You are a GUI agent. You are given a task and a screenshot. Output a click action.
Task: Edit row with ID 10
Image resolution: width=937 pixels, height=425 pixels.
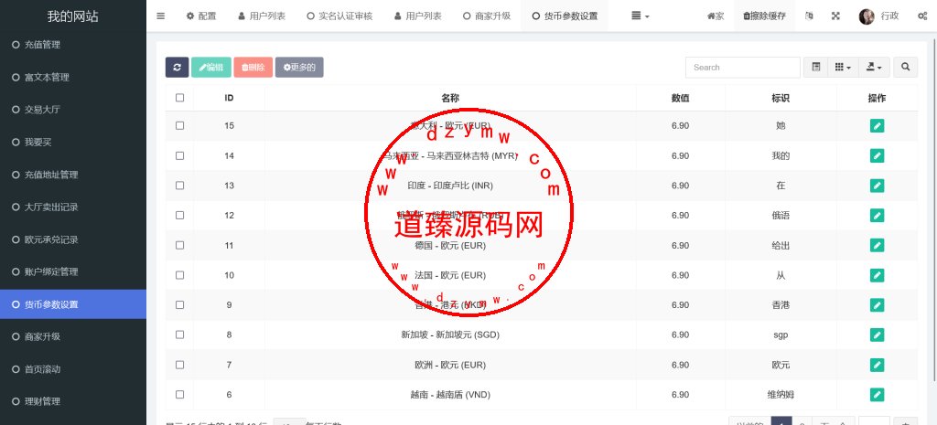point(877,275)
